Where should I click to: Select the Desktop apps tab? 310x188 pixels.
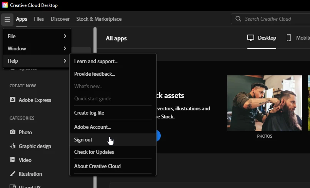(262, 38)
